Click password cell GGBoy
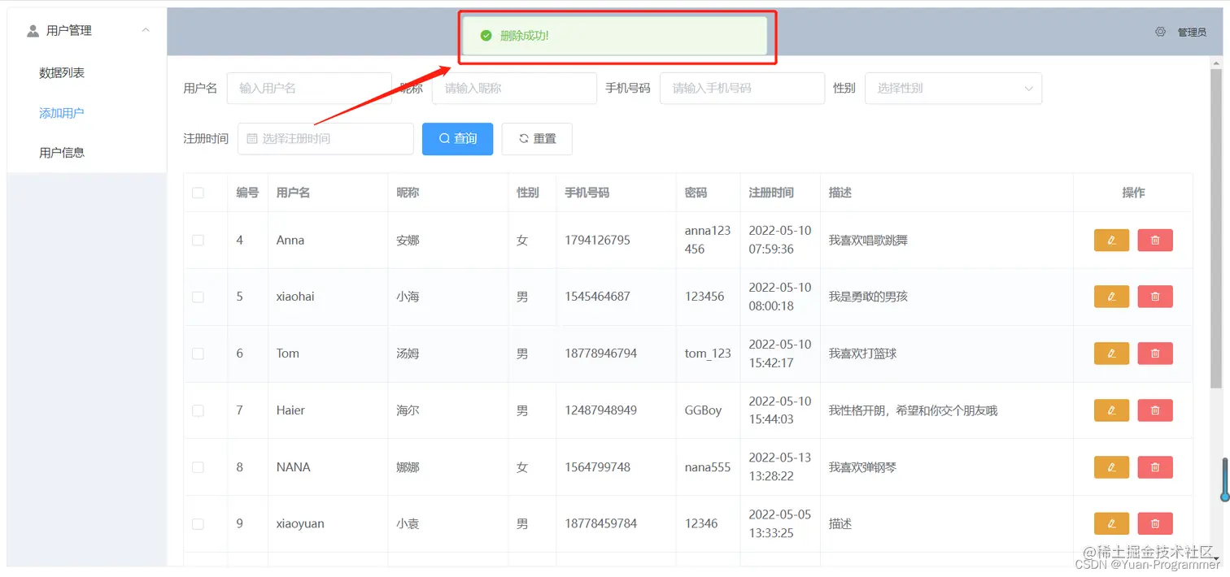Screen dimensions: 1230x577 pyautogui.click(x=703, y=410)
